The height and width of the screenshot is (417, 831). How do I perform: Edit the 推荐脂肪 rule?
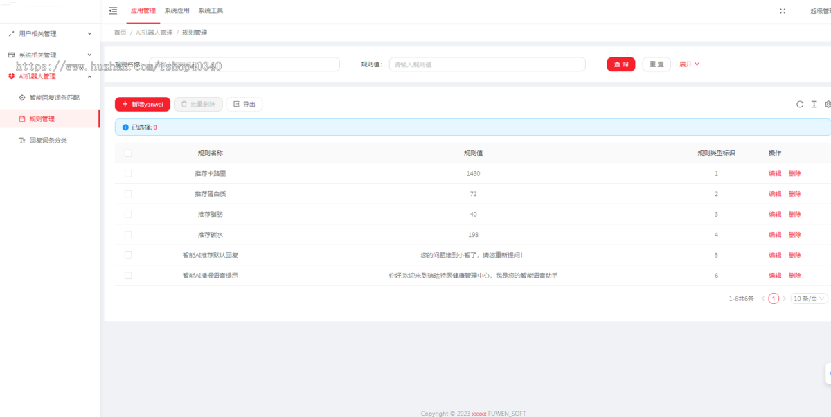(775, 215)
